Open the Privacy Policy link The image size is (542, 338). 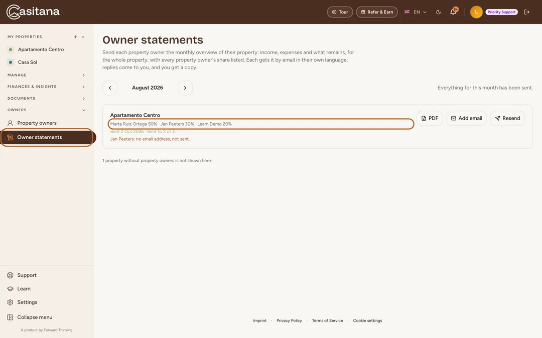[289, 320]
